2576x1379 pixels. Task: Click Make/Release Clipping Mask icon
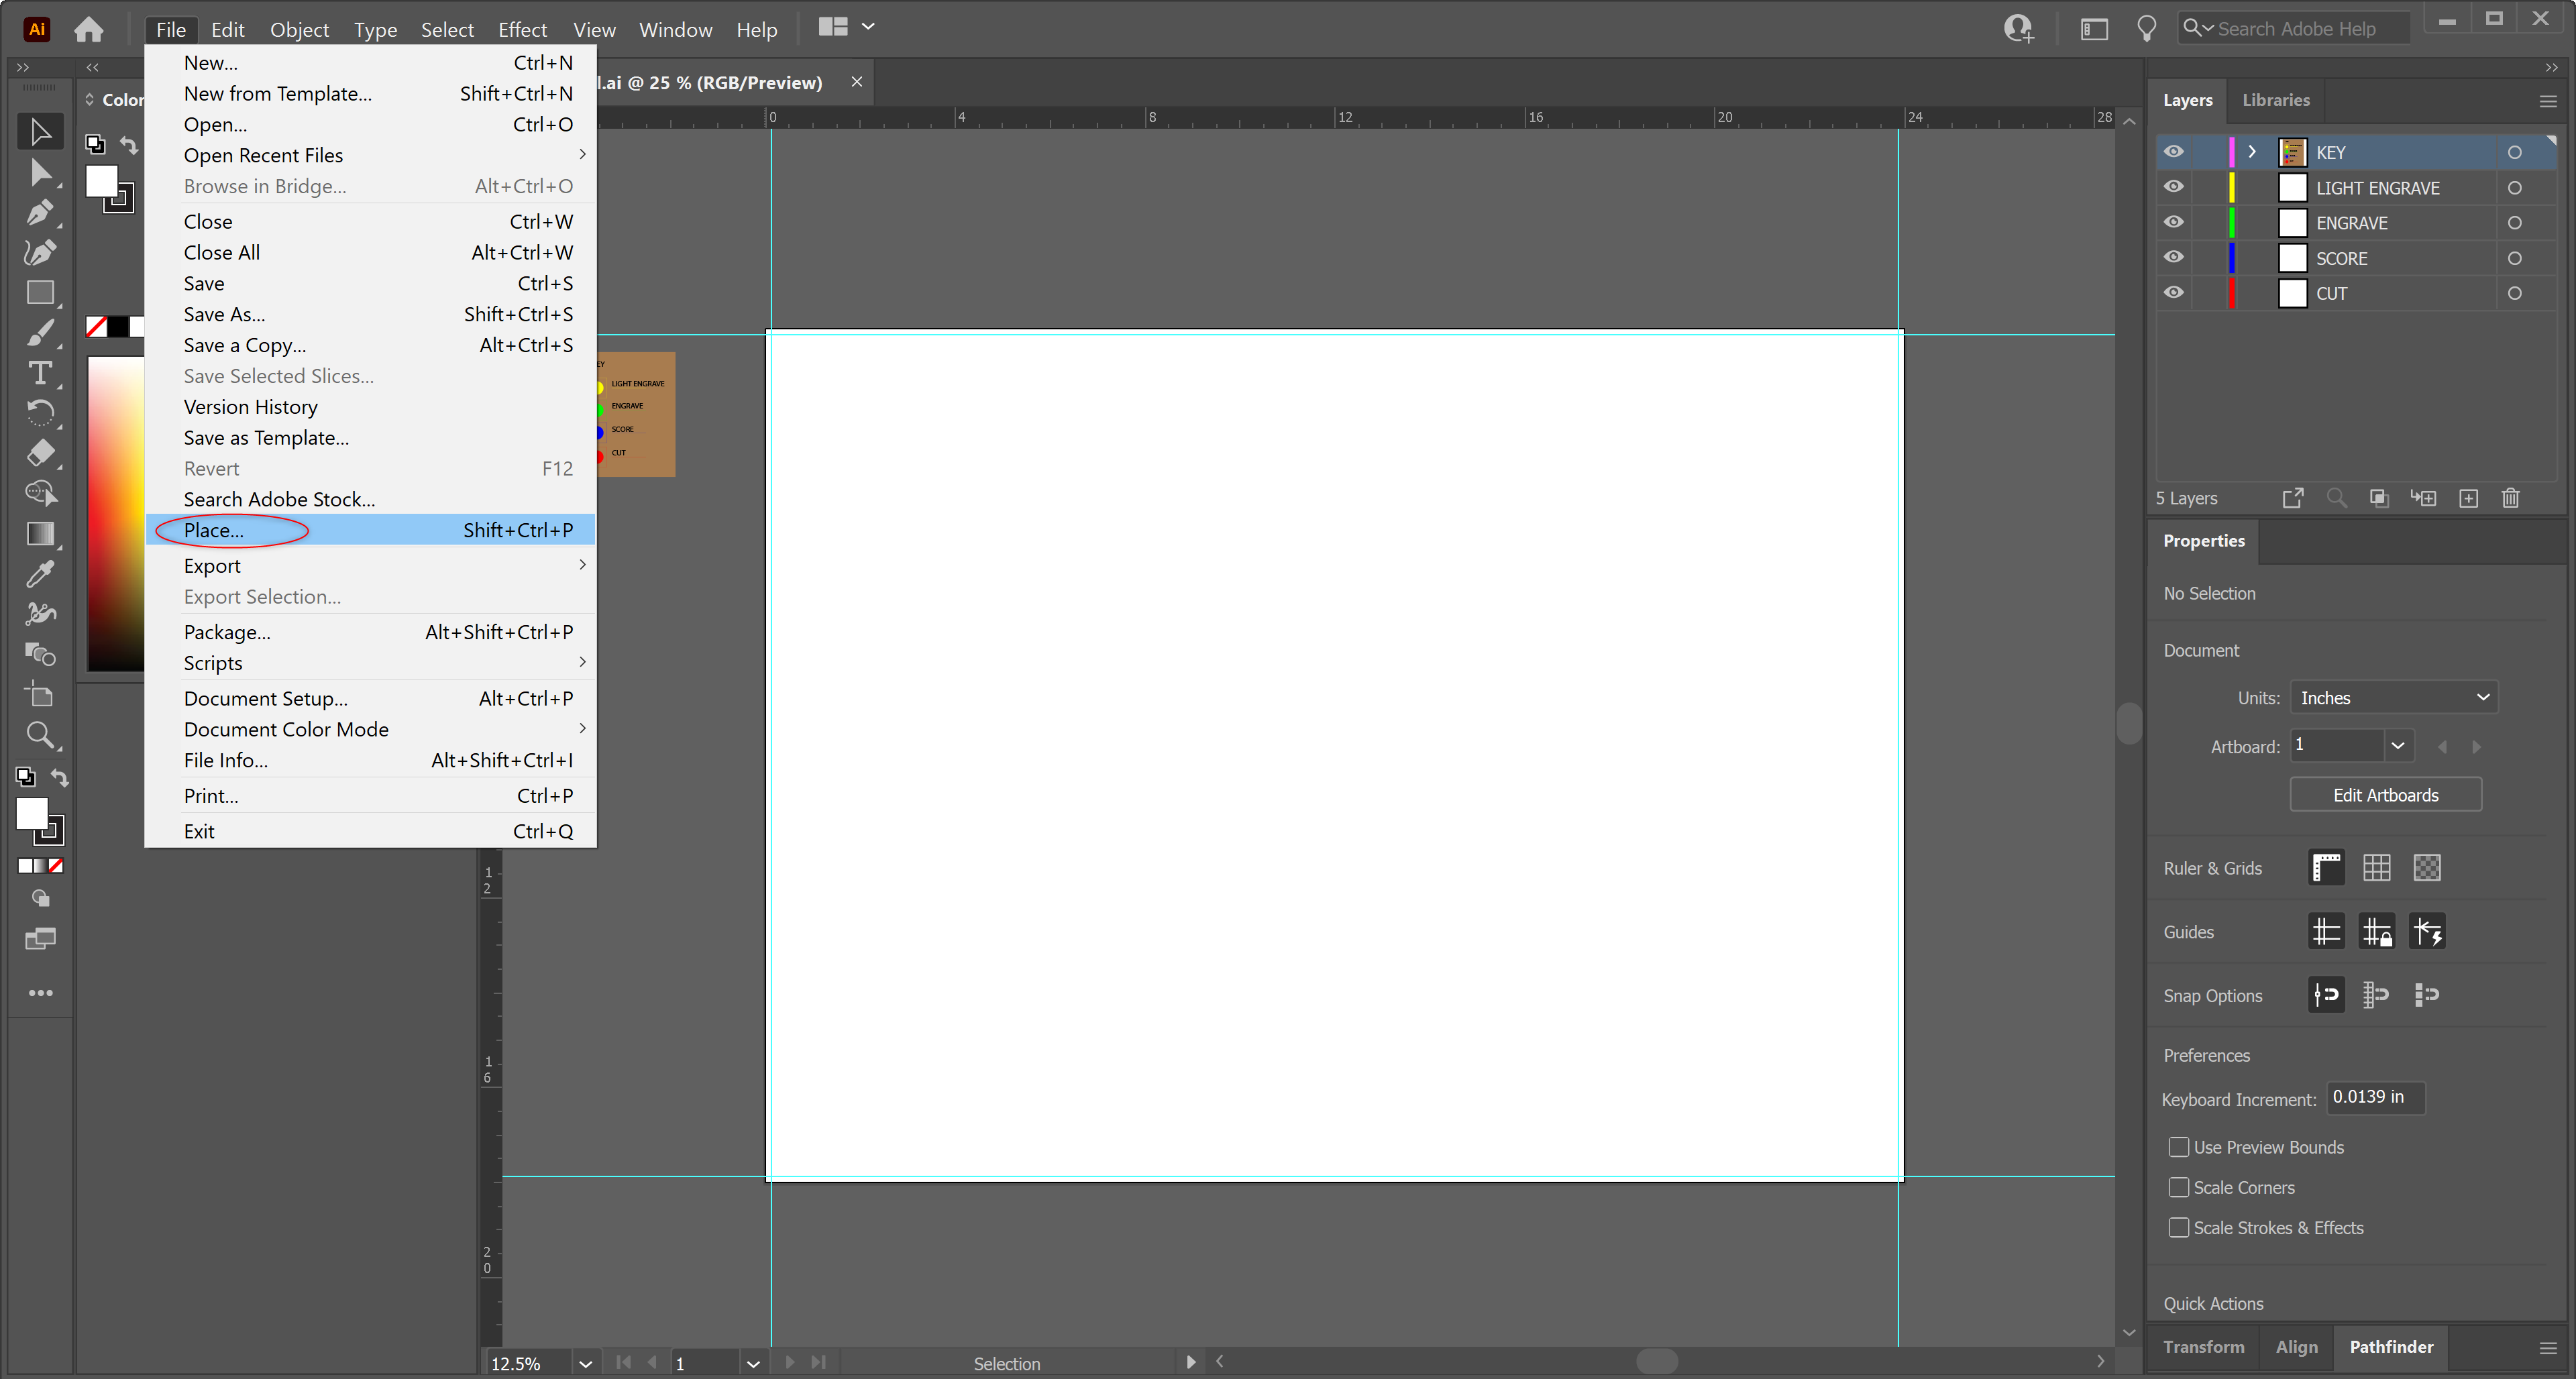pyautogui.click(x=2379, y=498)
